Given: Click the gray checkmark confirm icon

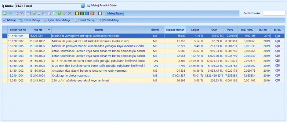Looking at the screenshot, I should tap(65, 13).
